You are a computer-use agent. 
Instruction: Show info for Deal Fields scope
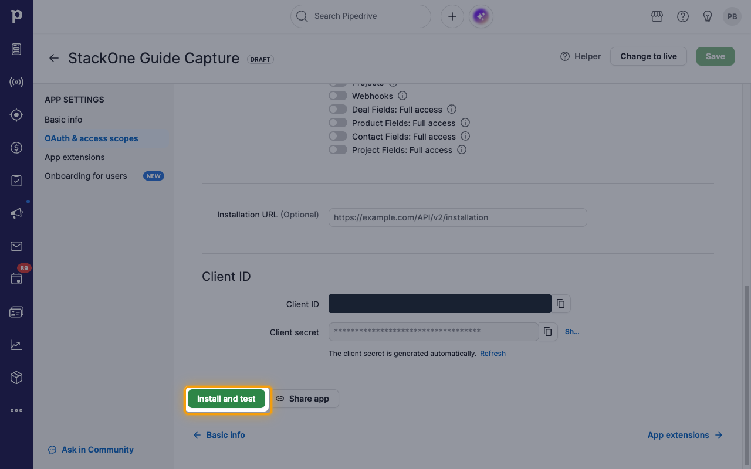452,109
